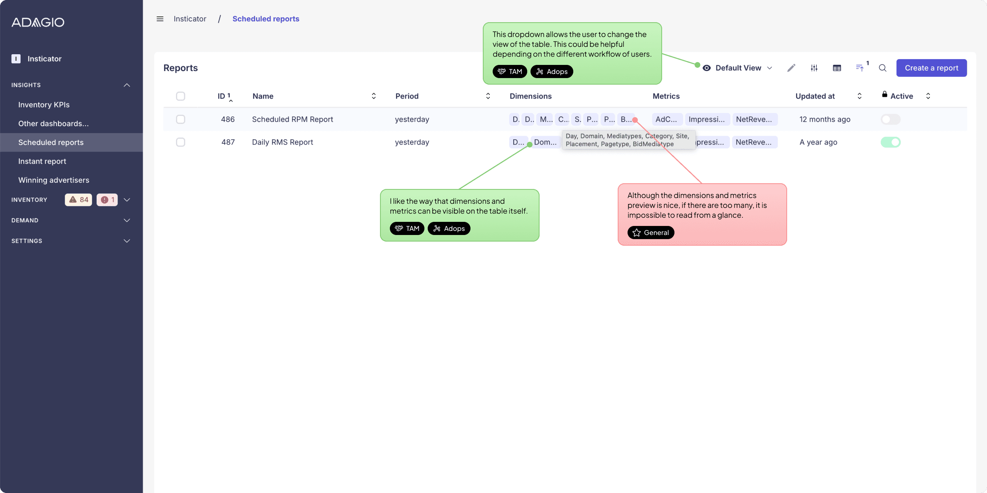
Task: Click the pencil edit icon
Action: (x=791, y=68)
